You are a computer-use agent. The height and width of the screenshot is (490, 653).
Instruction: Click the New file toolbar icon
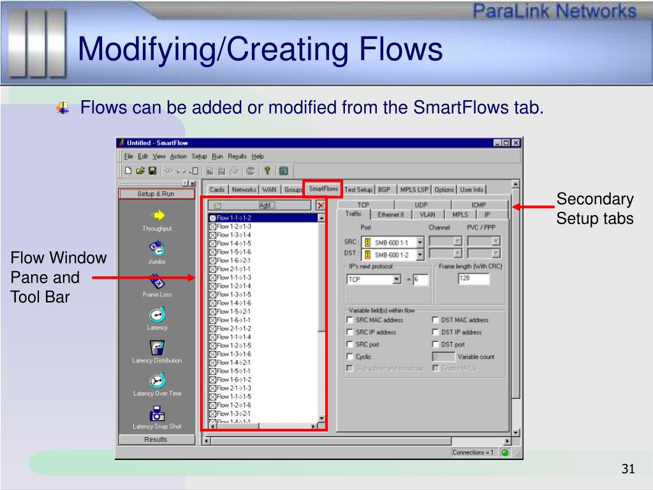point(128,170)
